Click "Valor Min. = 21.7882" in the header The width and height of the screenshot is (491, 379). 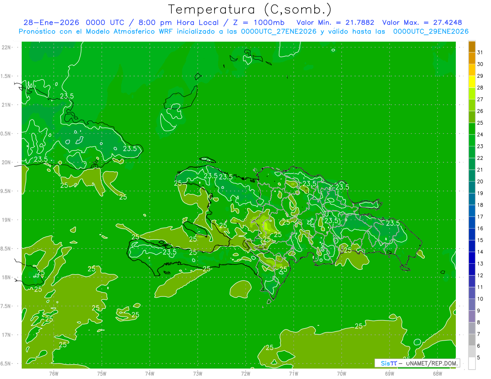[336, 22]
